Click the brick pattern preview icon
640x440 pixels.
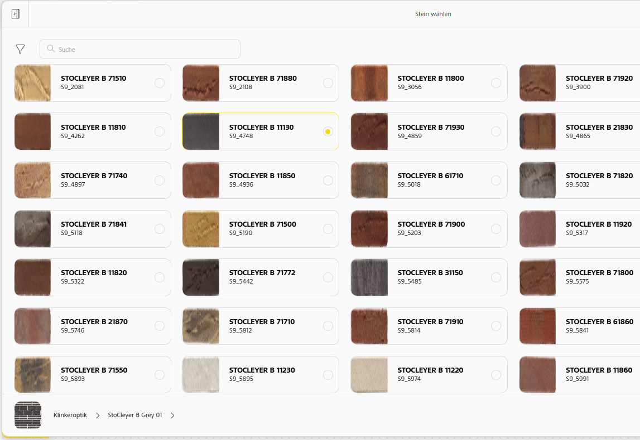pyautogui.click(x=28, y=415)
